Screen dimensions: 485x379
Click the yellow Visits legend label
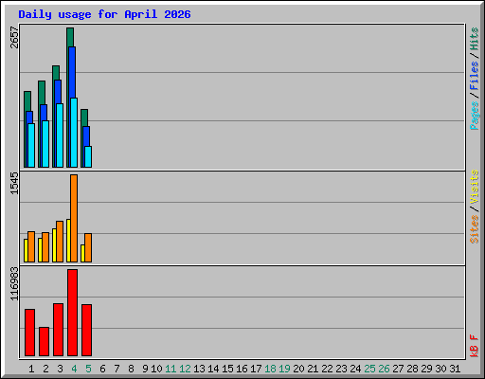[474, 187]
